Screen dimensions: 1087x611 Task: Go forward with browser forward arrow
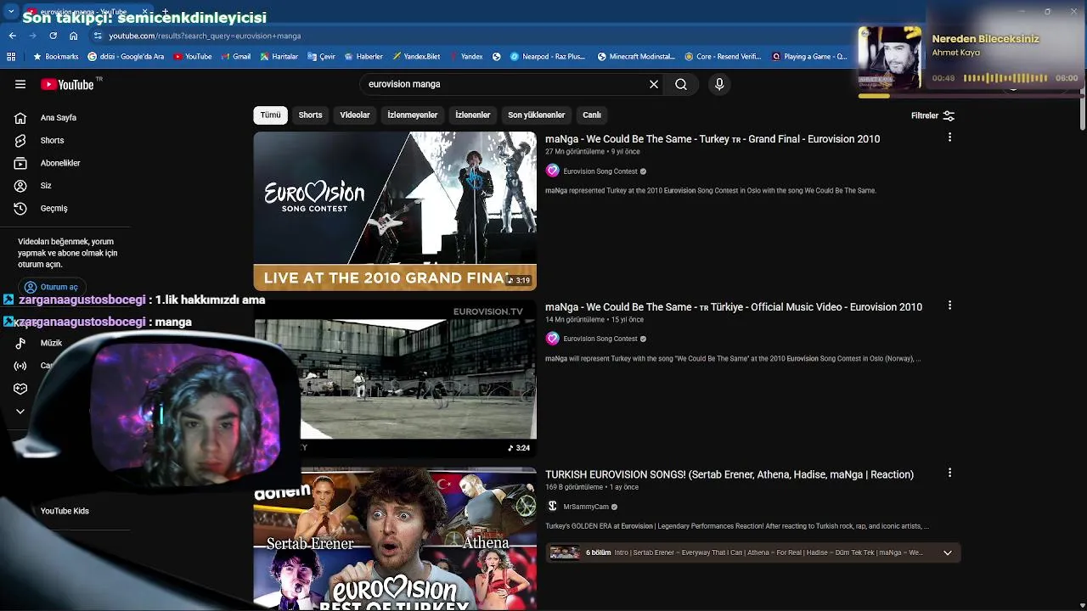point(32,36)
